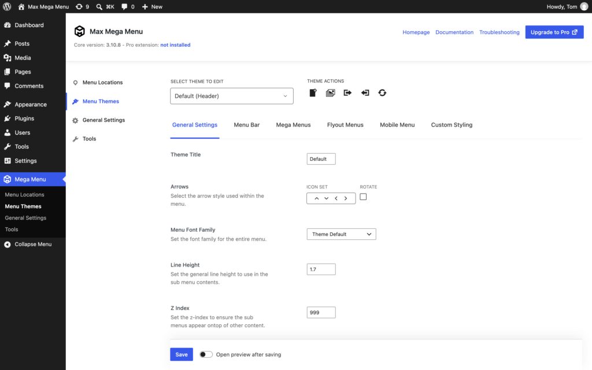Screen dimensions: 592x370
Task: Open the Plugins icon in admin sidebar
Action: [7, 118]
